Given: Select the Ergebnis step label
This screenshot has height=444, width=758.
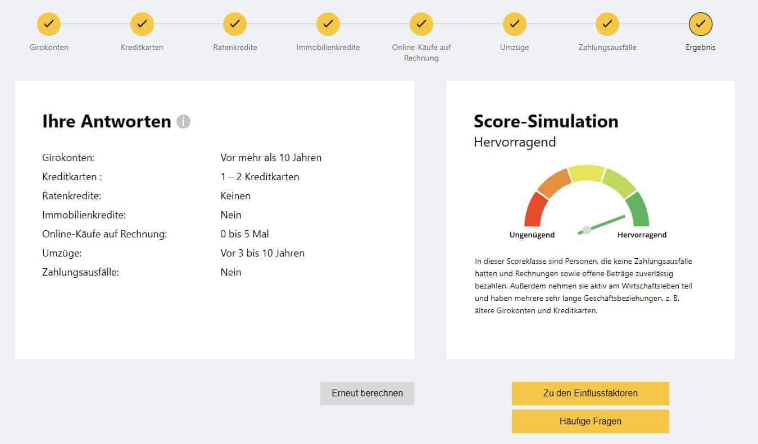Looking at the screenshot, I should click(x=701, y=47).
